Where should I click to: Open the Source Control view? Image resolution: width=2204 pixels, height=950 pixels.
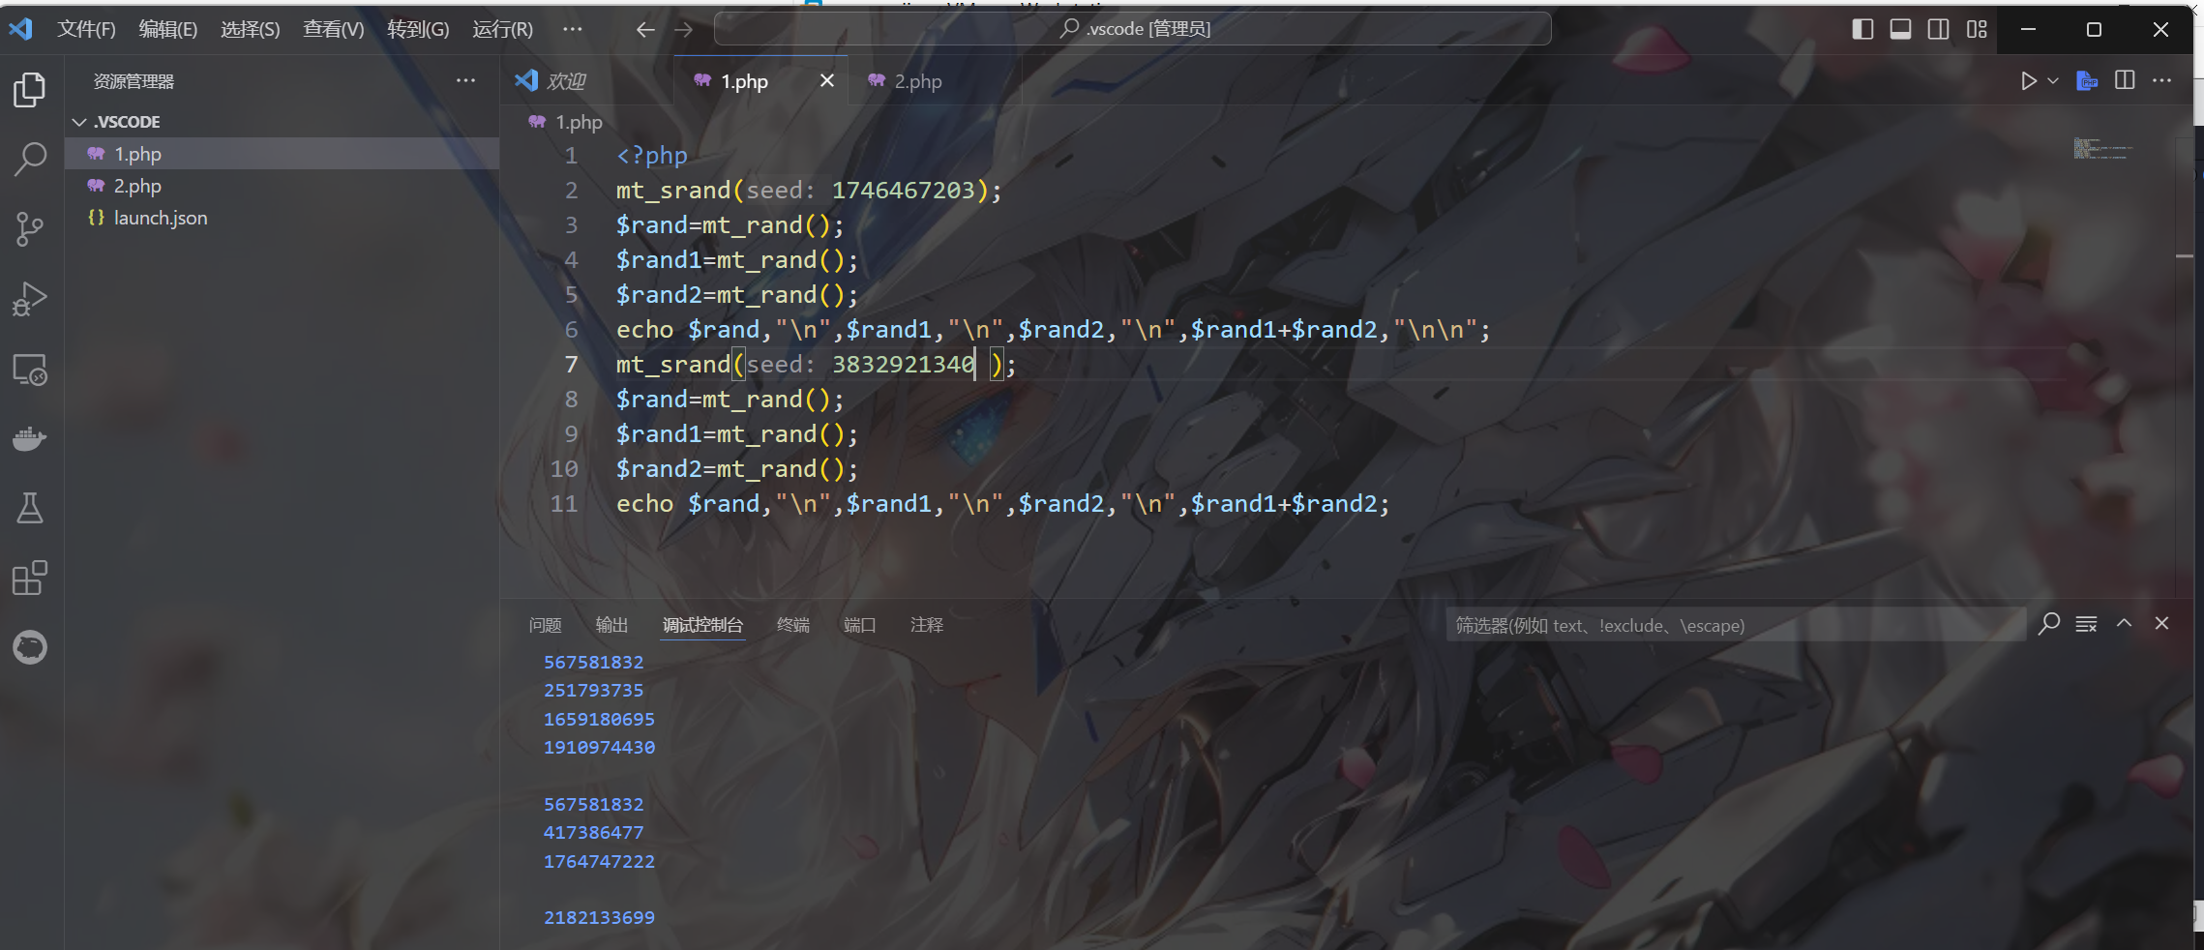(29, 229)
